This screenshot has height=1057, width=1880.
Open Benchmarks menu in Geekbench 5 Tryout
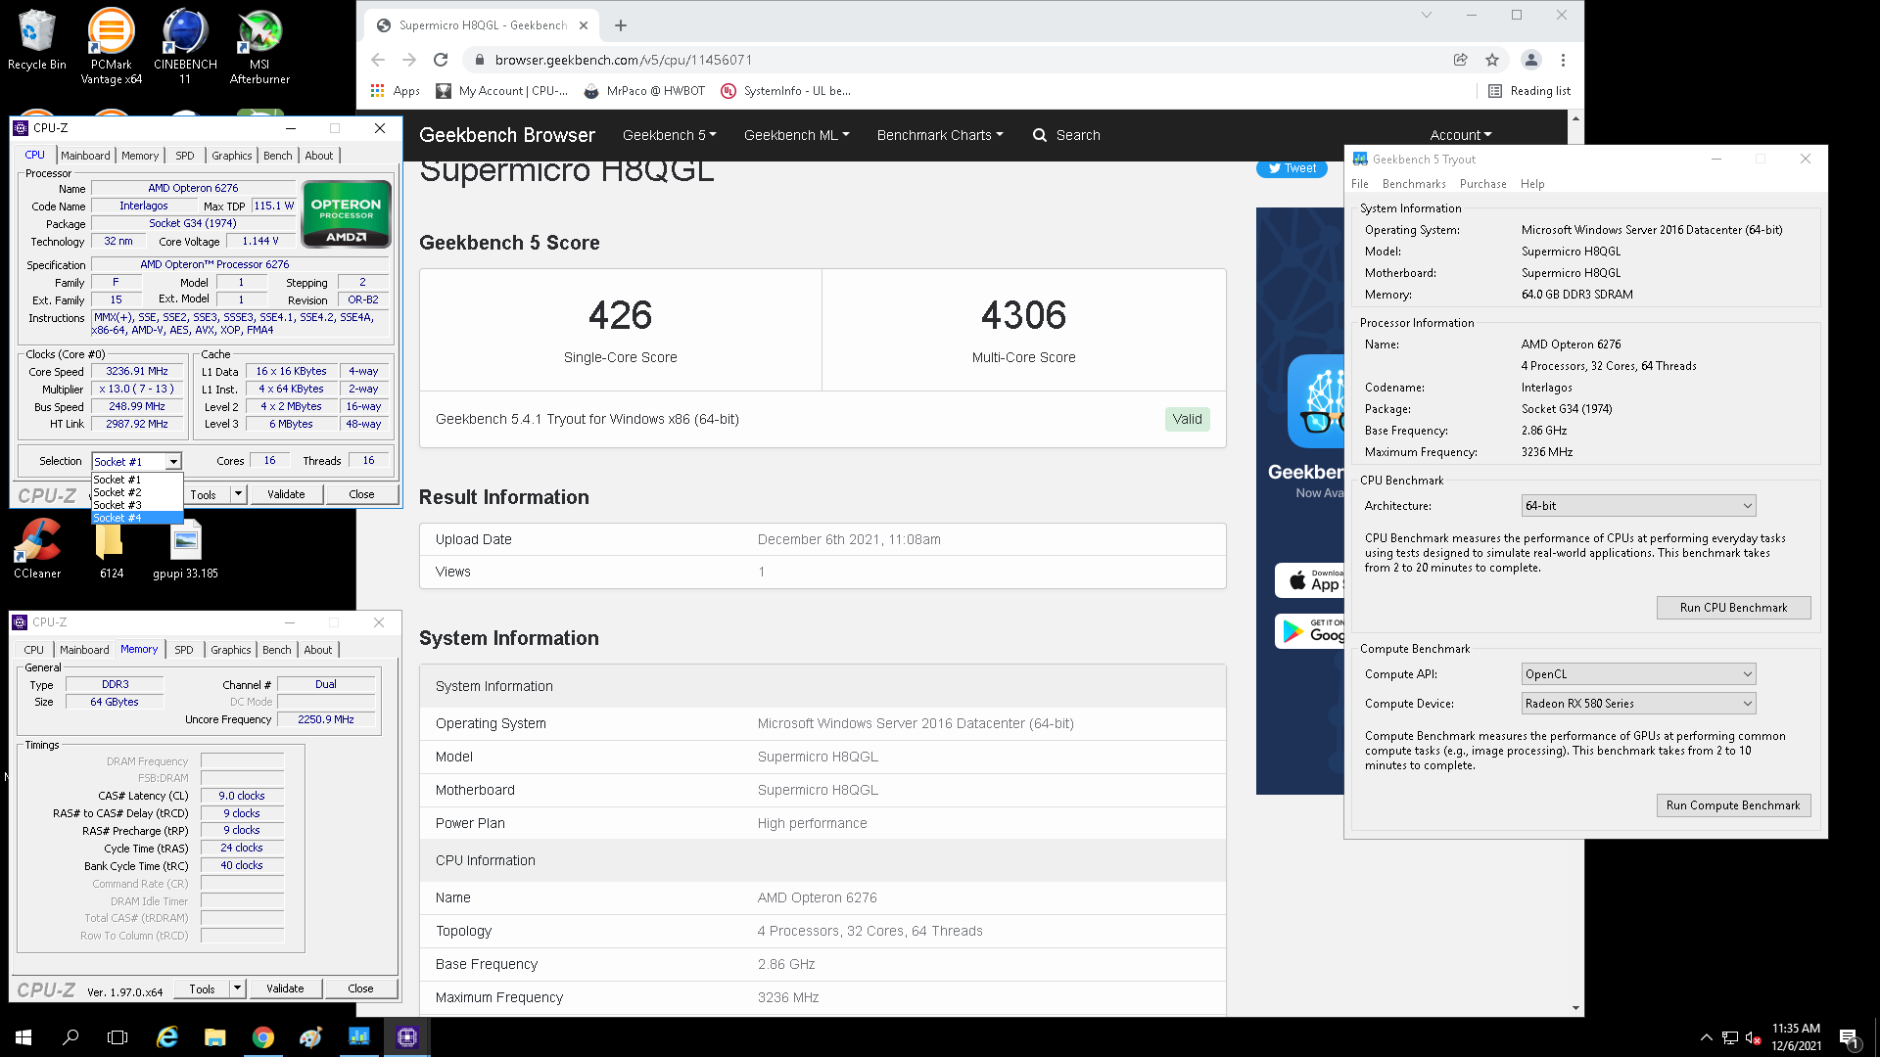click(x=1414, y=184)
